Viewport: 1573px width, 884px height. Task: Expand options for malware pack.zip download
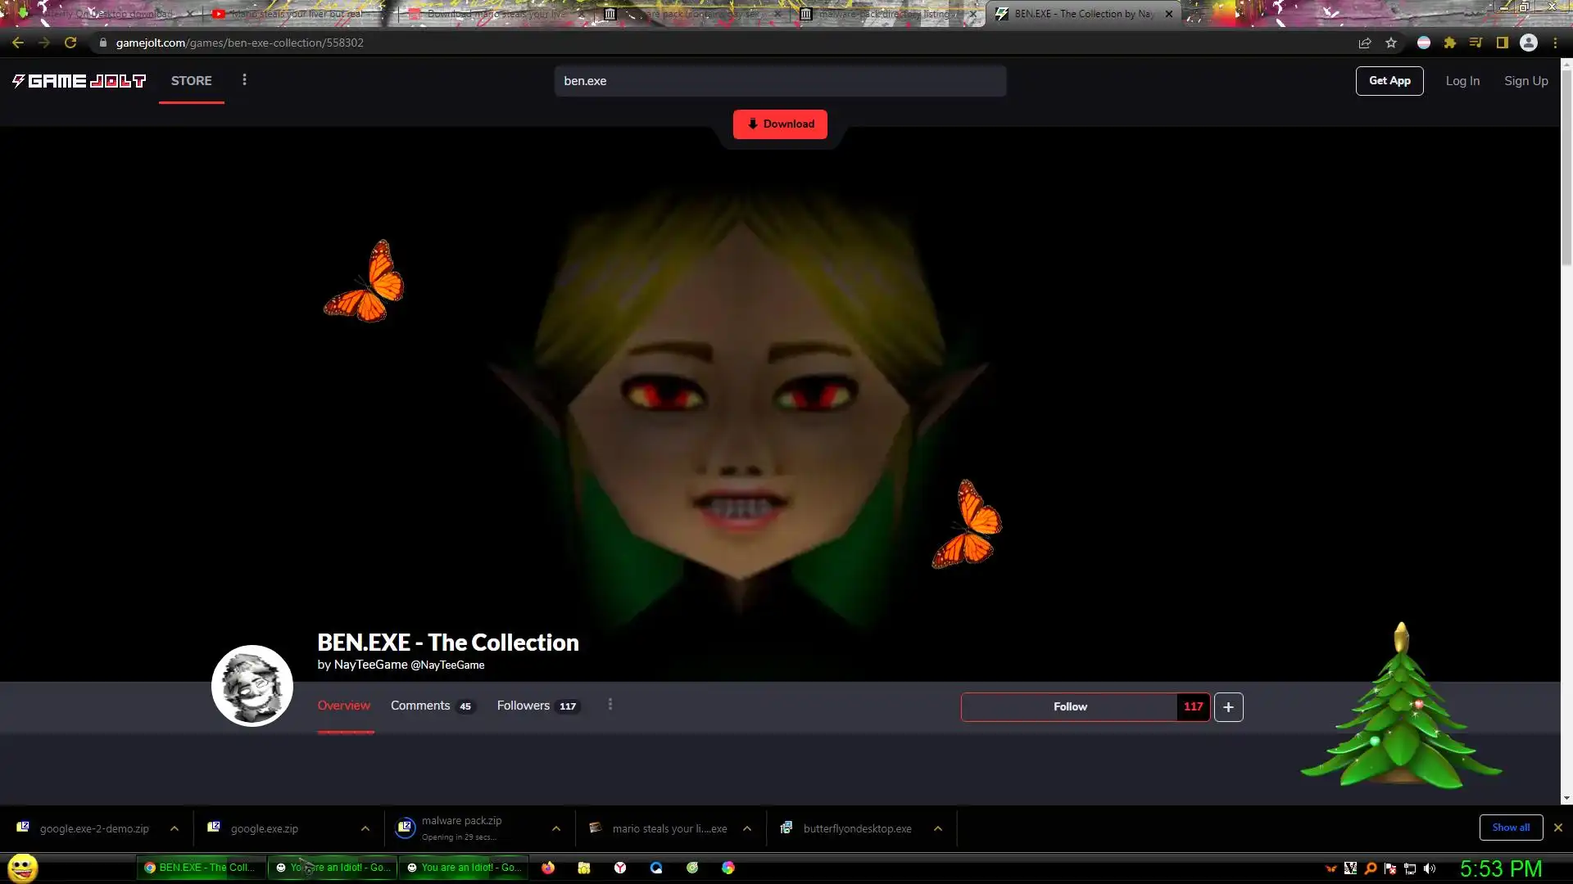click(x=556, y=828)
